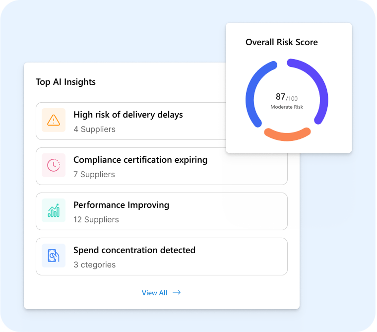Open the View All link
This screenshot has height=332, width=377.
161,292
